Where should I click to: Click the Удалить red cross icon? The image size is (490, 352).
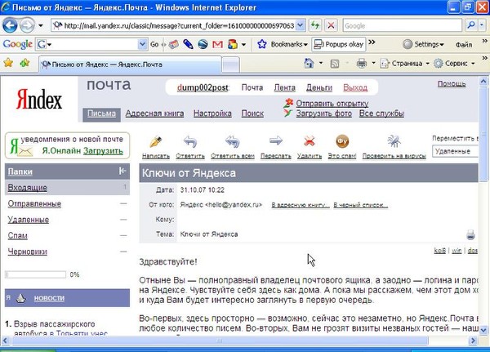pyautogui.click(x=309, y=141)
